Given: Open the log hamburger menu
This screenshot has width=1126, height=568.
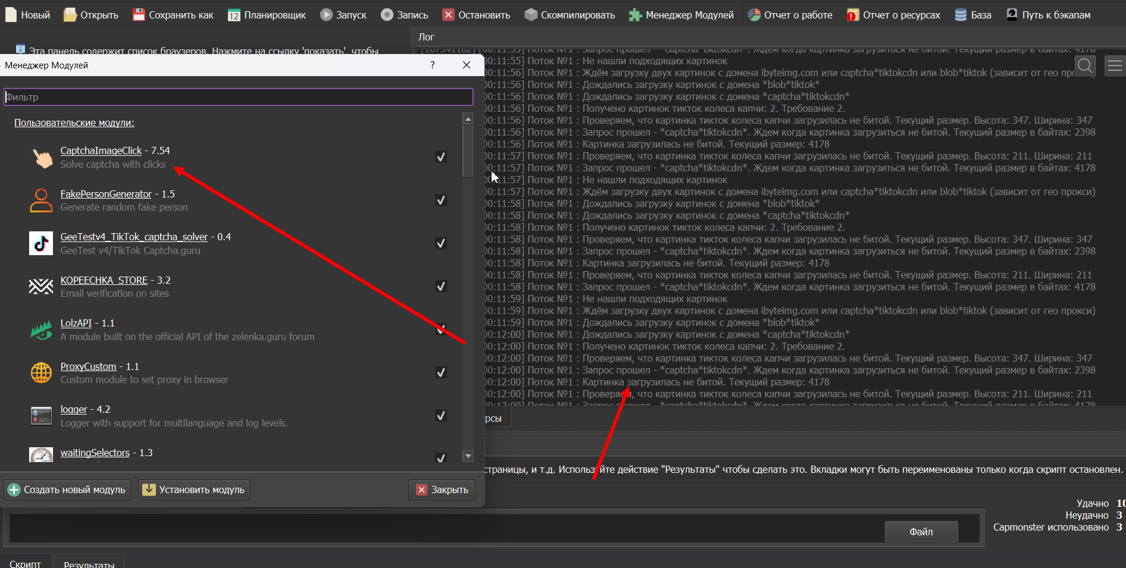Looking at the screenshot, I should (x=1115, y=66).
